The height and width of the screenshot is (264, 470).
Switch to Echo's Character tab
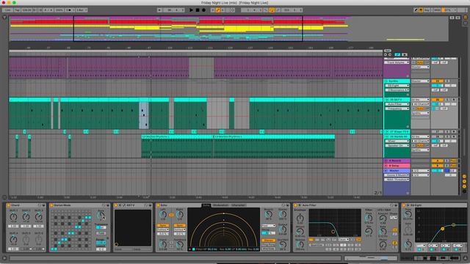(x=239, y=205)
